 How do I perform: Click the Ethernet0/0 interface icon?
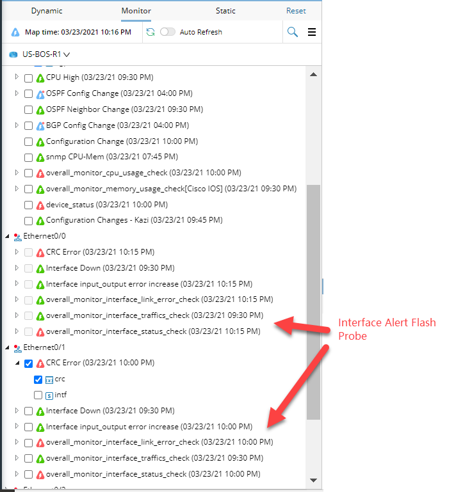(x=17, y=237)
